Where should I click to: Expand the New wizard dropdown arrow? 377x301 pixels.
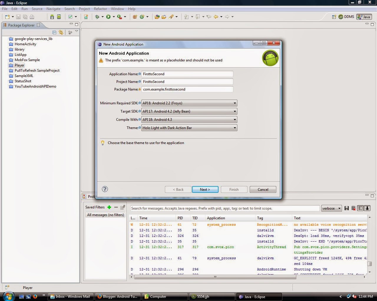pyautogui.click(x=13, y=17)
